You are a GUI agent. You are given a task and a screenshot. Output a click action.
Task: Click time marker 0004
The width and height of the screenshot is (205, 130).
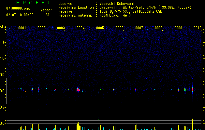click(81, 28)
